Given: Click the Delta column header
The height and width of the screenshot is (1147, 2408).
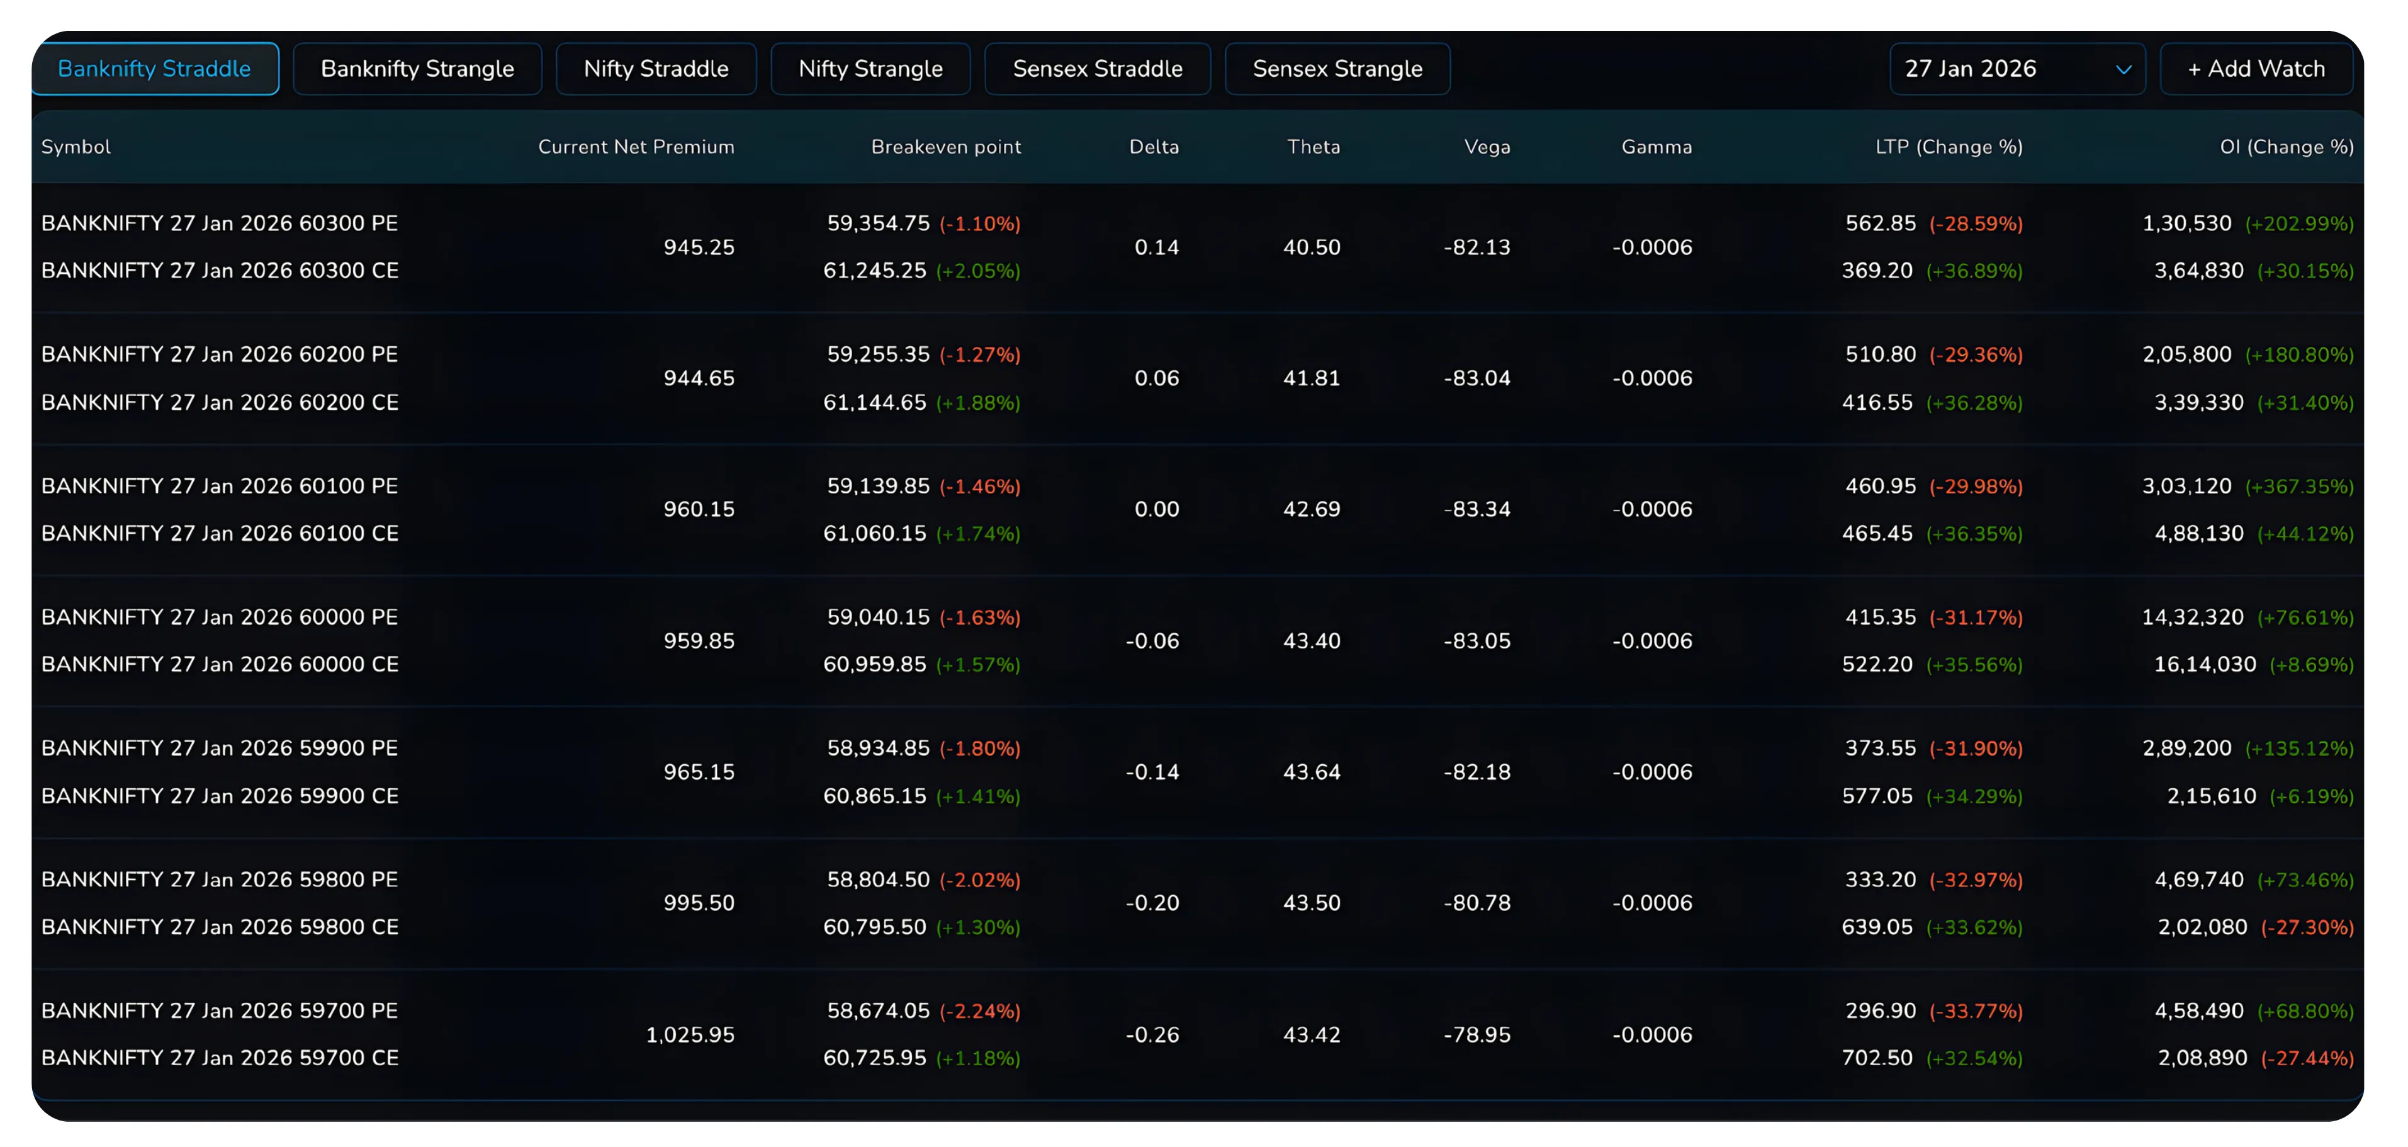Looking at the screenshot, I should tap(1154, 147).
